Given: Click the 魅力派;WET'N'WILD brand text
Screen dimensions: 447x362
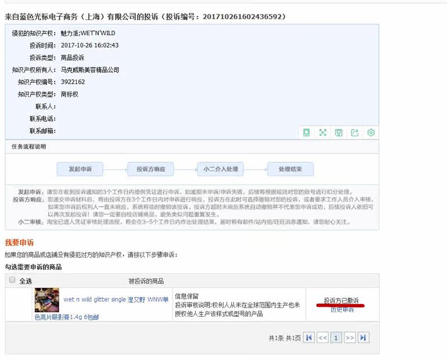Looking at the screenshot, I should click(88, 33).
